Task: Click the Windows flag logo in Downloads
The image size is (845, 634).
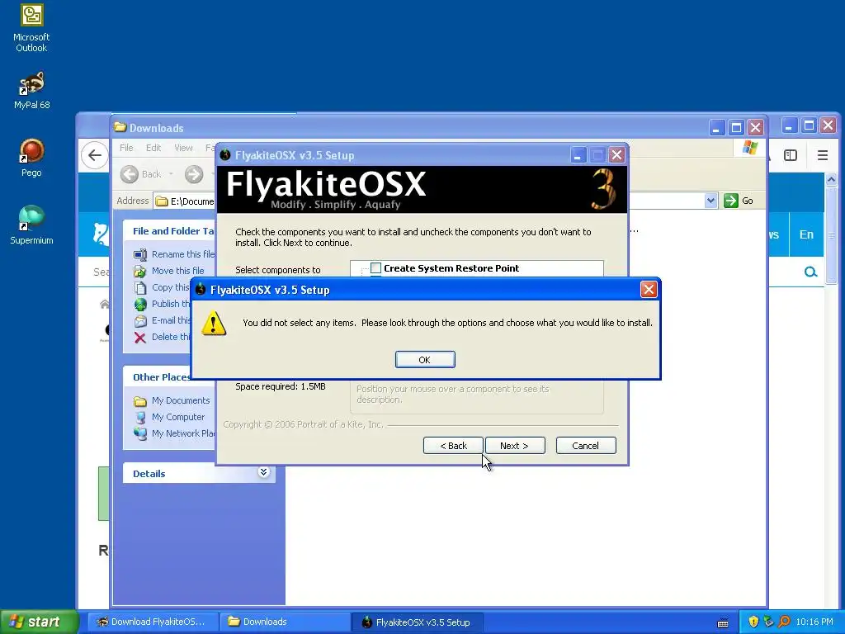Action: point(750,147)
